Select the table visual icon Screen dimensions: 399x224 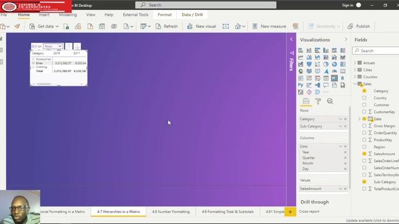326,78
